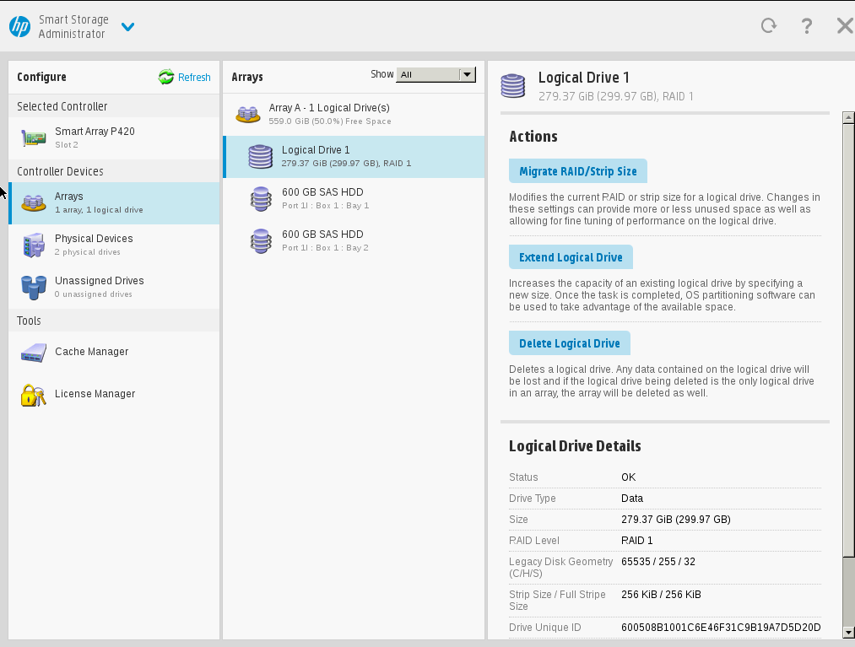Click the Smart Storage Administrator title

[x=73, y=27]
